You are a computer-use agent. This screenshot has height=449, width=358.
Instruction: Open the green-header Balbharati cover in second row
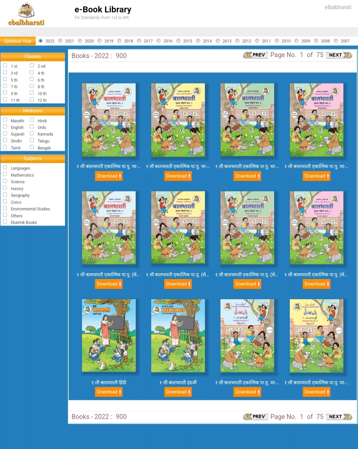coord(247,228)
